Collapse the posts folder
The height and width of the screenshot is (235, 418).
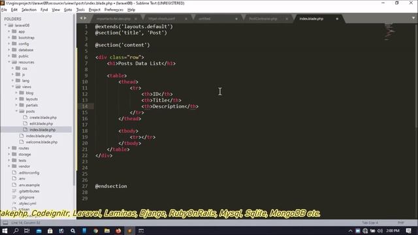point(16,111)
